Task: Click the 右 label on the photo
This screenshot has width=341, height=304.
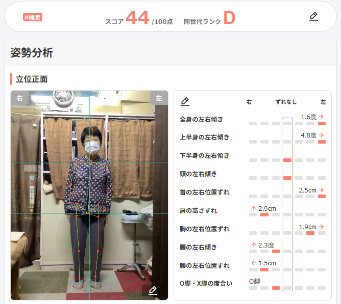Action: pos(19,98)
